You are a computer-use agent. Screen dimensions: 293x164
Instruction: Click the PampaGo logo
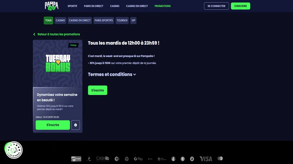click(x=52, y=6)
